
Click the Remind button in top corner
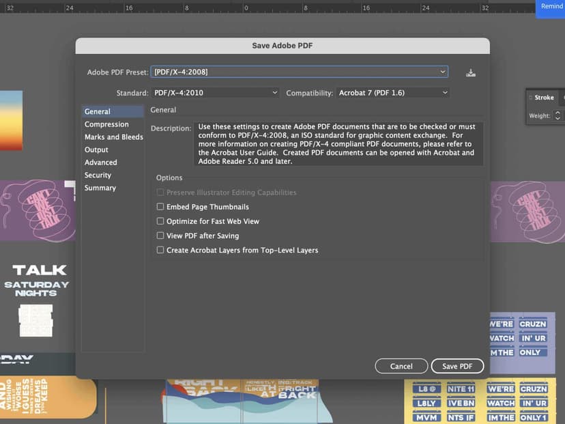click(551, 7)
